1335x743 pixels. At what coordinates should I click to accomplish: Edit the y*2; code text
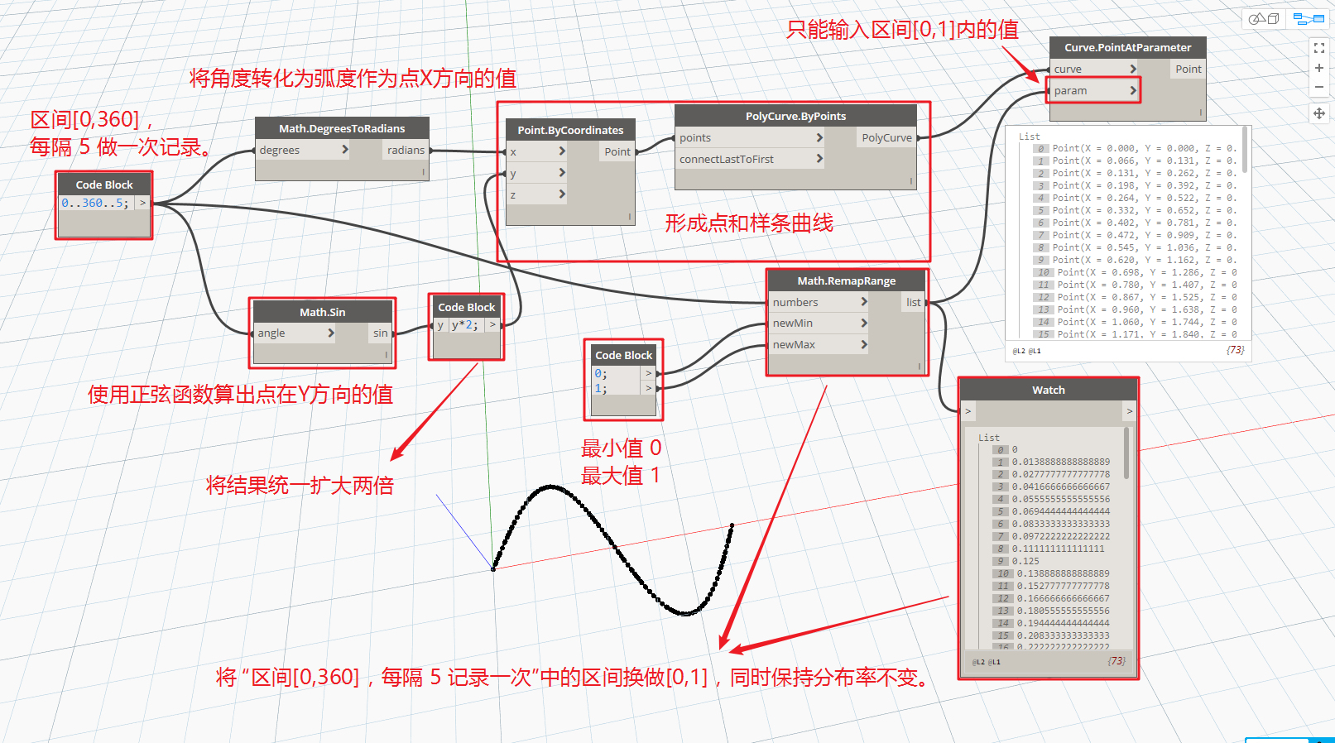click(x=464, y=325)
